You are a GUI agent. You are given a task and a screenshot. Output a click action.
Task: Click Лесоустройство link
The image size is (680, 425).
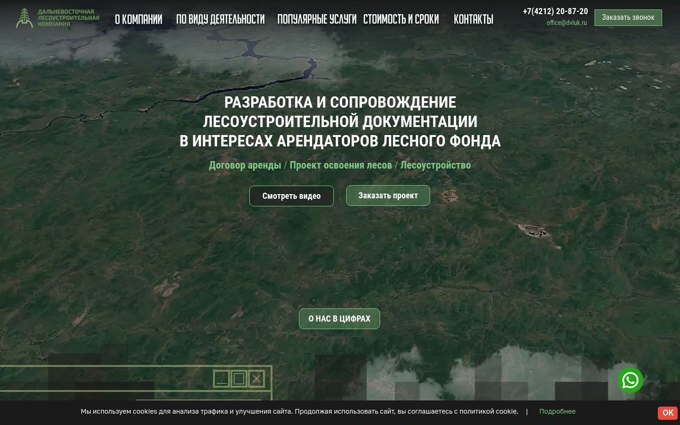tap(435, 165)
